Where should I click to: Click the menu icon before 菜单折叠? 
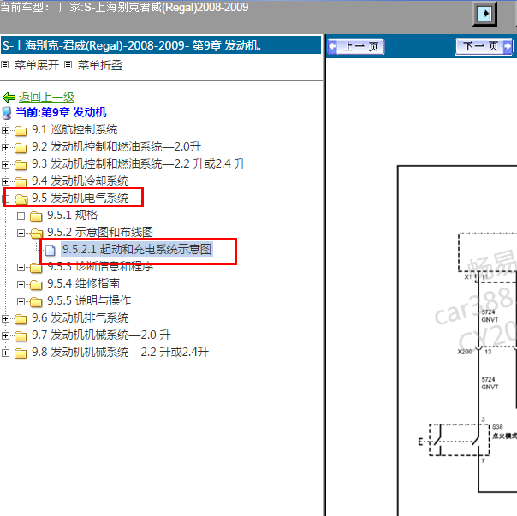pyautogui.click(x=68, y=65)
